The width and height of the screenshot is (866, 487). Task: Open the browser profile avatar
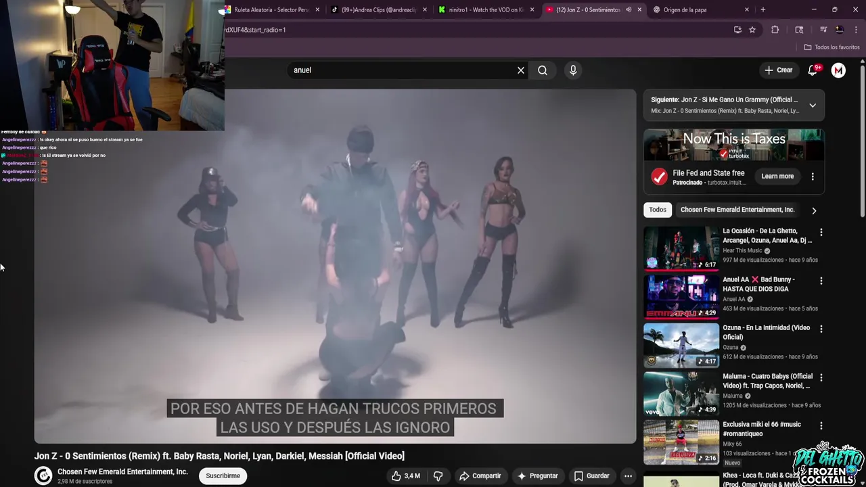click(x=840, y=30)
